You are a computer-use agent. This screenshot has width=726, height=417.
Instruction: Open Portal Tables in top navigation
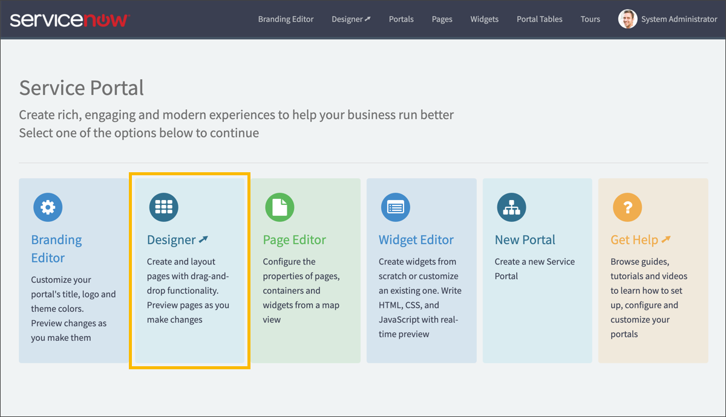pyautogui.click(x=540, y=19)
